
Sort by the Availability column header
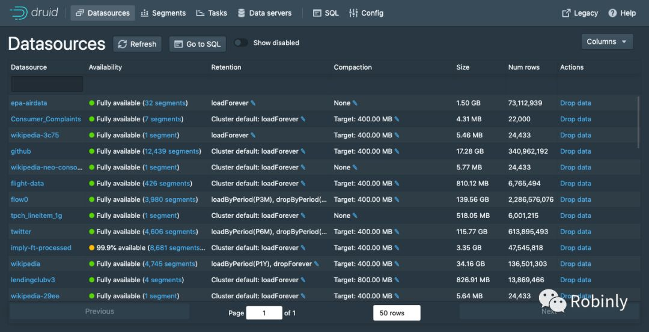(105, 67)
